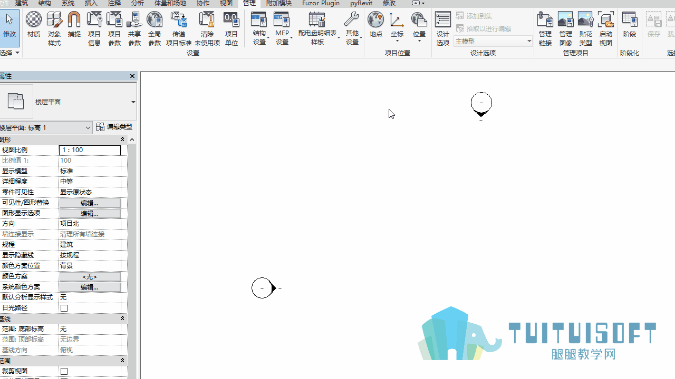The height and width of the screenshot is (379, 675).
Task: Expand the 主模型 design option dropdown
Action: [493, 41]
